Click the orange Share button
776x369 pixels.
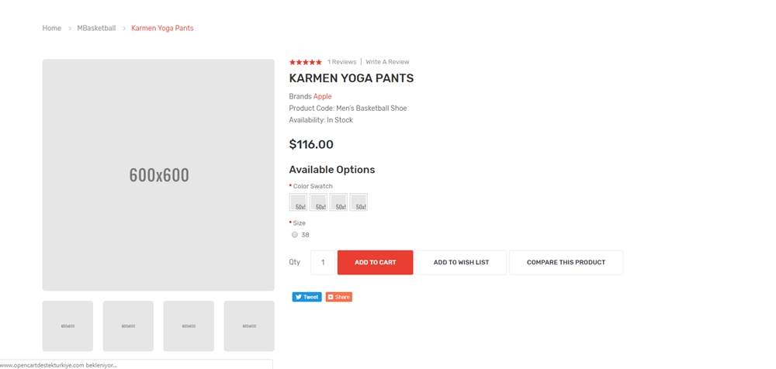coord(339,297)
